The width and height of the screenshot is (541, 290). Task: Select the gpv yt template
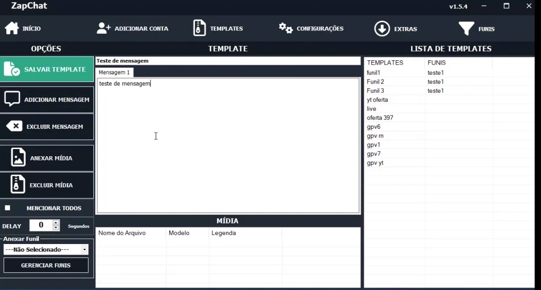(x=375, y=163)
